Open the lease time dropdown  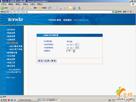71,51
